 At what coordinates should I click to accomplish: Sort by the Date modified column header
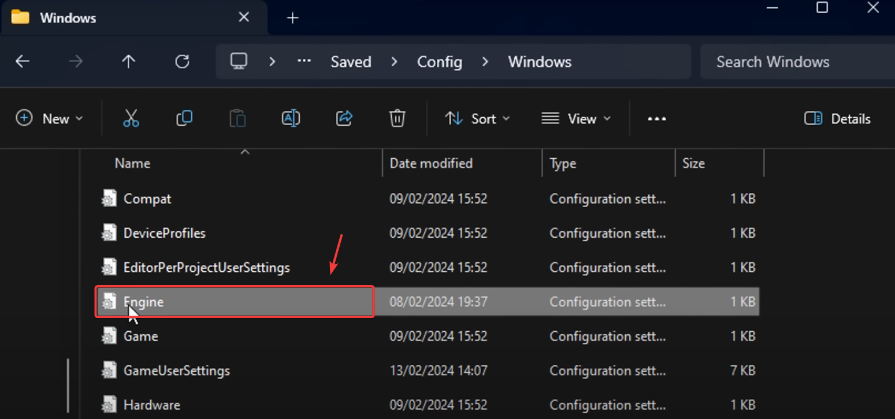click(x=431, y=163)
